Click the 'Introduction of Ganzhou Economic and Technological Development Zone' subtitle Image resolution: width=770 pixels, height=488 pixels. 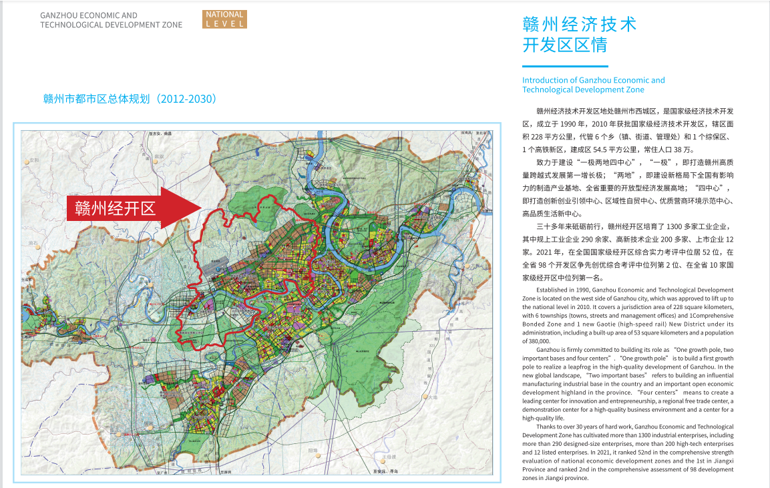click(593, 85)
